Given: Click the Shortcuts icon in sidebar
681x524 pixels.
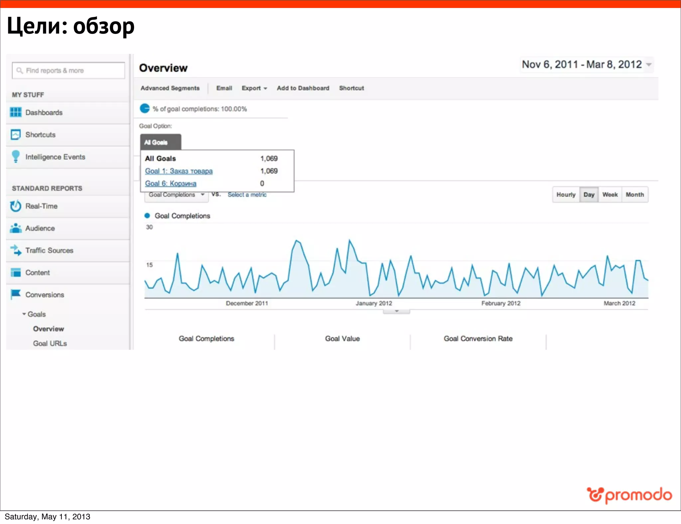Looking at the screenshot, I should (16, 135).
